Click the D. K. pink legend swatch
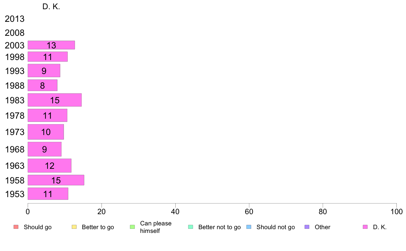Viewport: 406px width, 251px height. pos(365,227)
